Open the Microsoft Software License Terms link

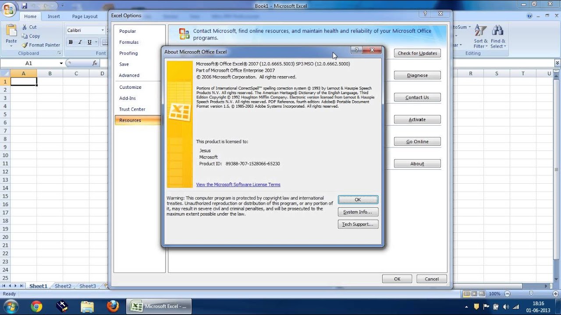tap(238, 185)
